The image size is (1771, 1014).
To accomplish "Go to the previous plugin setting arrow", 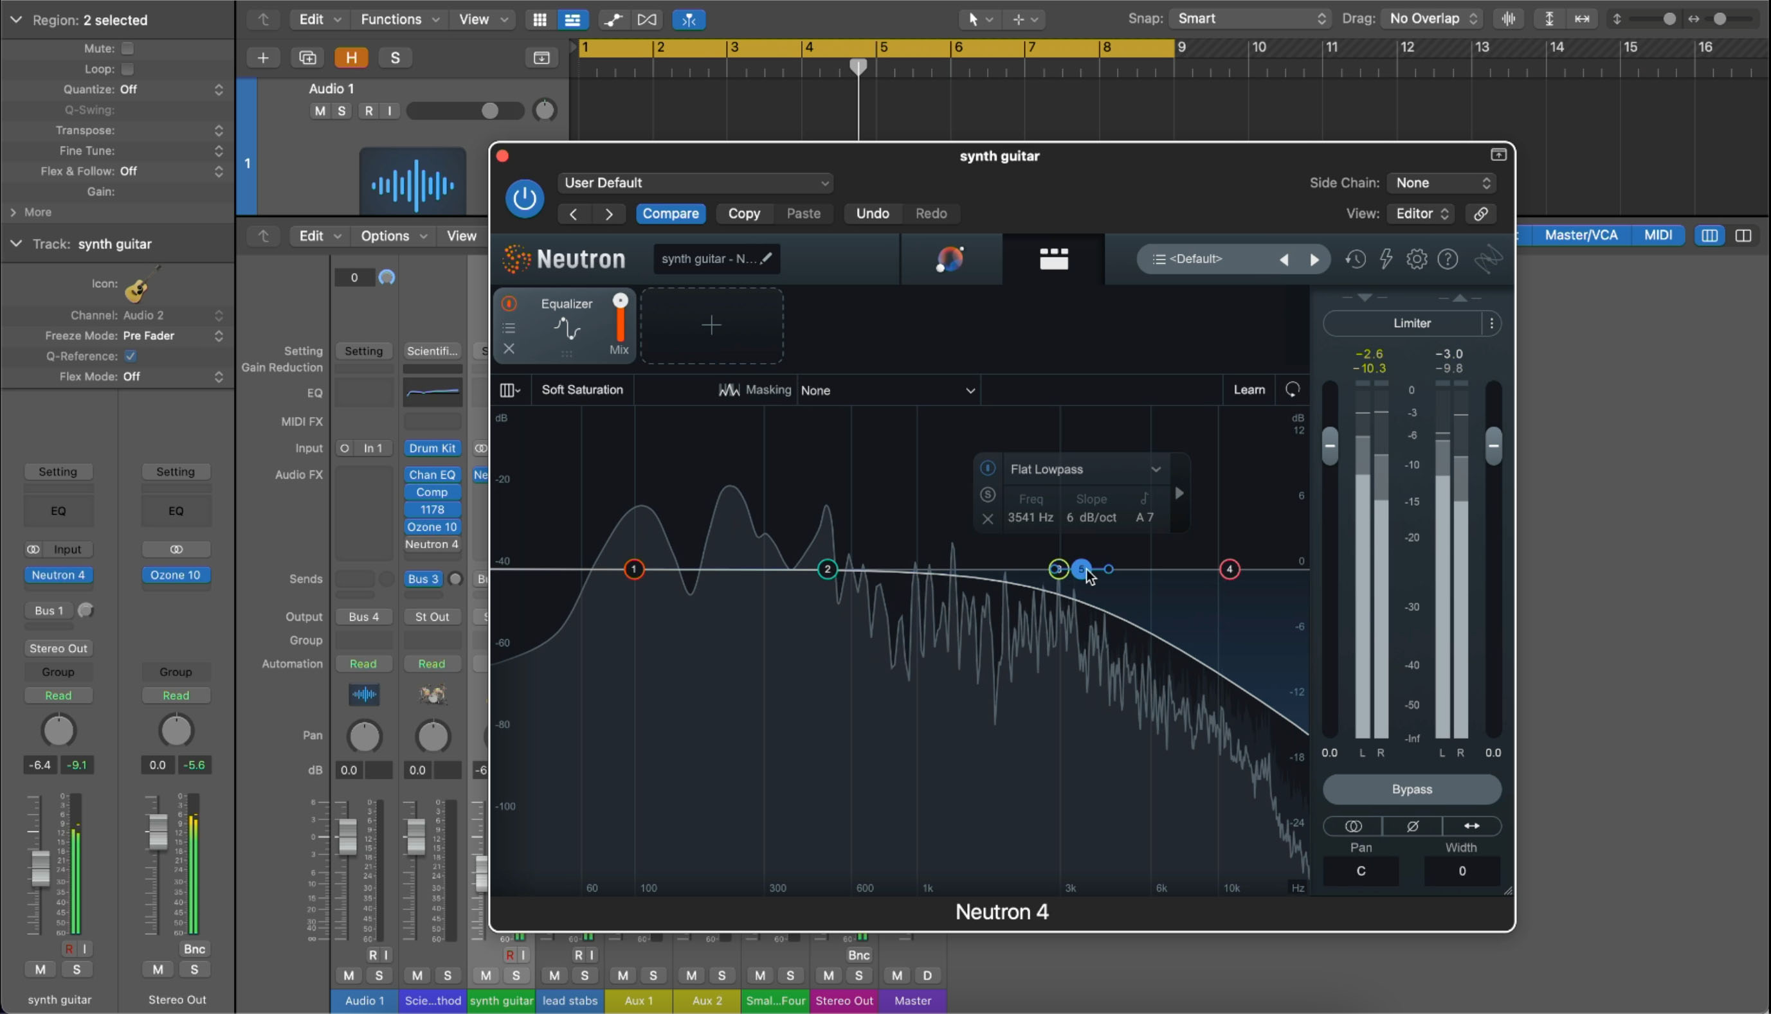I will [x=573, y=214].
